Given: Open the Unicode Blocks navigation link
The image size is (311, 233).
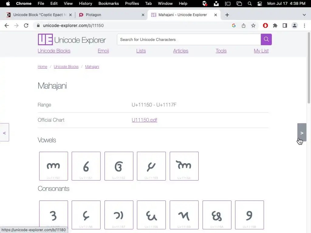Looking at the screenshot, I should (x=54, y=51).
